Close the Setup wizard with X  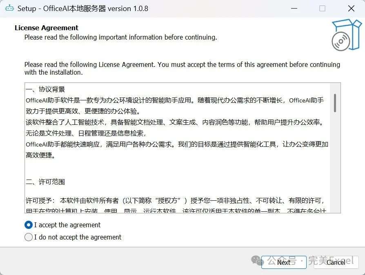351,9
